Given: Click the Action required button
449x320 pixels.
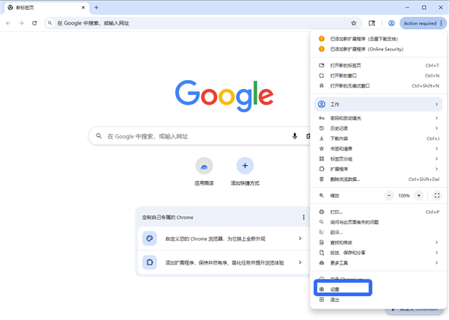Looking at the screenshot, I should tap(420, 23).
